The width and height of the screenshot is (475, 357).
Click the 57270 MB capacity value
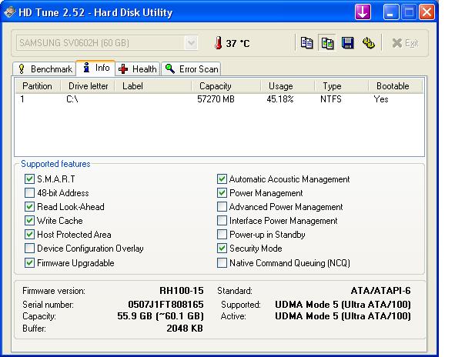[216, 99]
